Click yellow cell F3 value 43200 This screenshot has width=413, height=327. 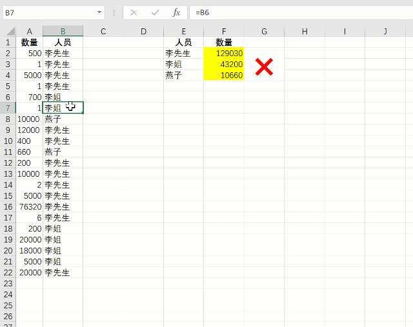[x=224, y=64]
